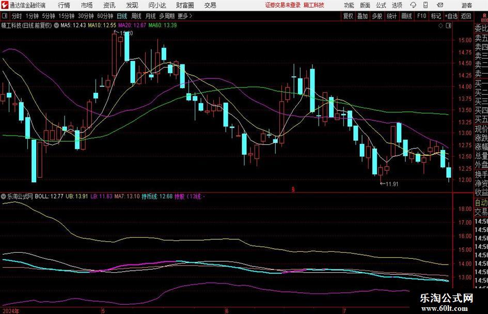Screen dimensions: 488x314
Task: Switch to the 15分钟 period
Action: point(66,16)
